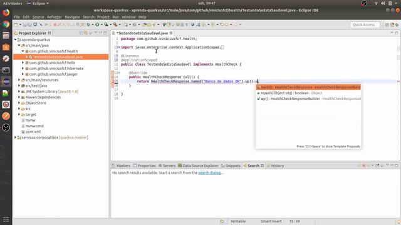This screenshot has height=225, width=401.
Task: Click Smart Insert in the status bar
Action: pyautogui.click(x=271, y=221)
